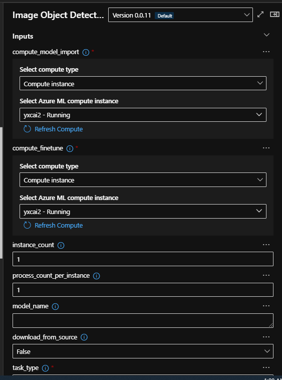Click the dock panel to side icon
Image resolution: width=282 pixels, height=380 pixels.
coord(274,15)
